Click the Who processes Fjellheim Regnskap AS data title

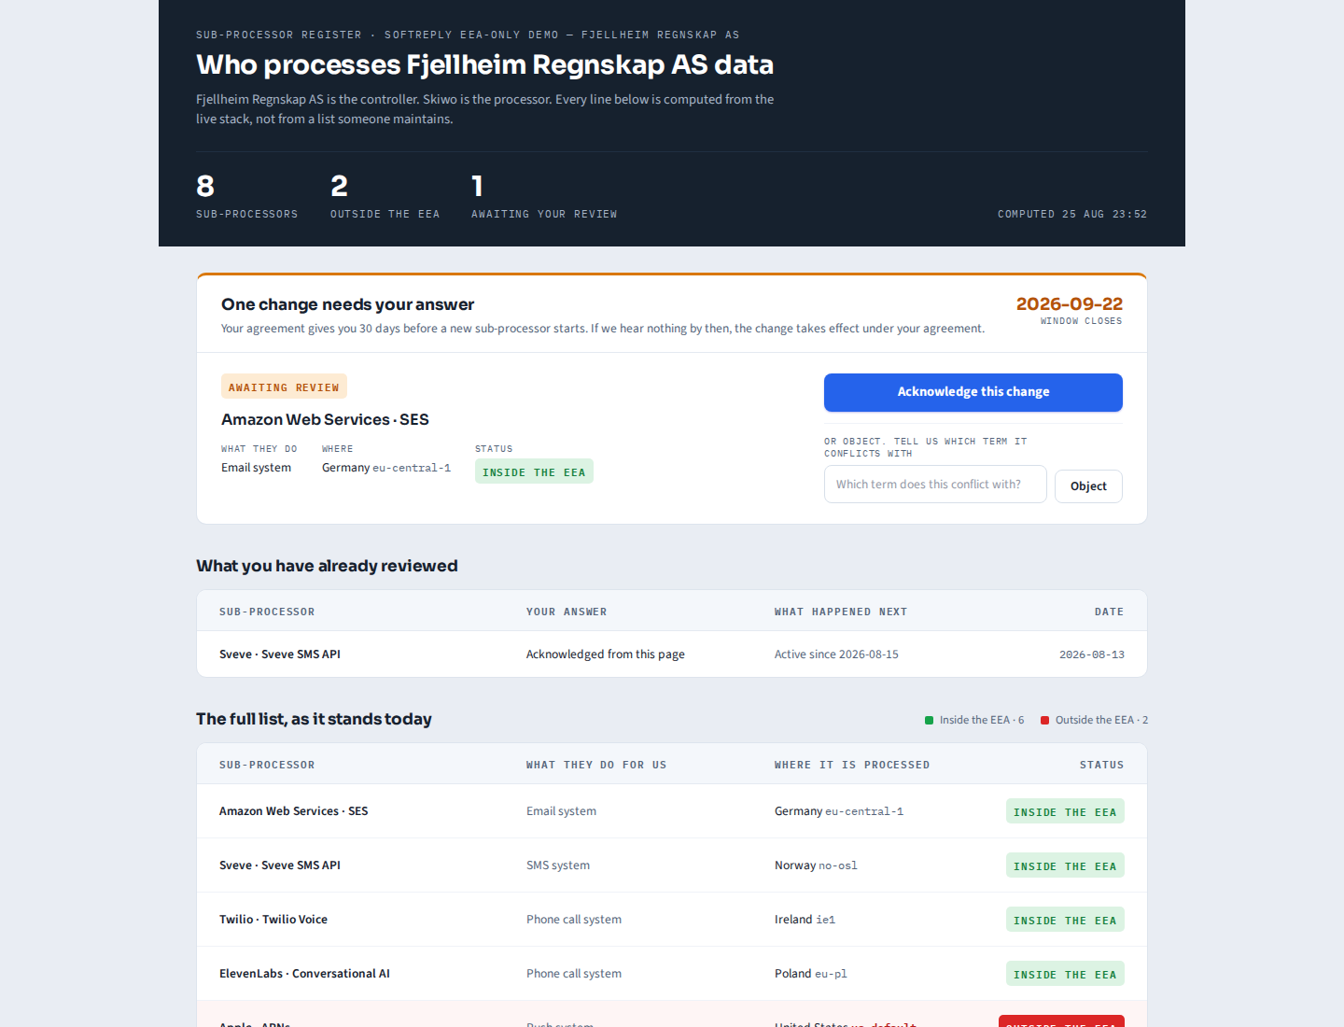coord(484,64)
